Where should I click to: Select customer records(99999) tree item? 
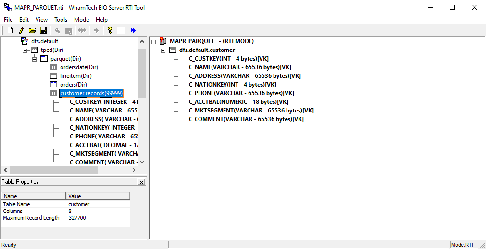tap(92, 93)
